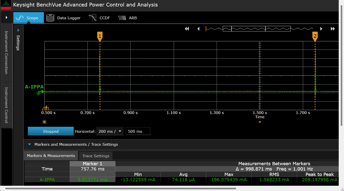Click the orange up-arrow below the time axis
The width and height of the screenshot is (344, 191).
click(x=260, y=122)
